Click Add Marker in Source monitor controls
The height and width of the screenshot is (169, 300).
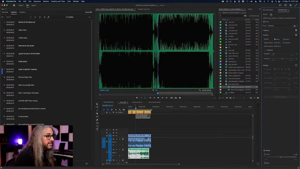point(137,98)
